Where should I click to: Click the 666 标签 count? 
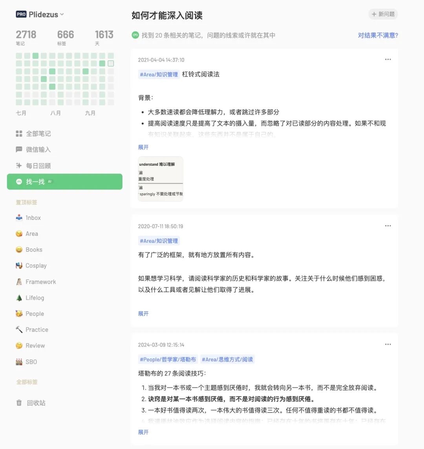(66, 37)
